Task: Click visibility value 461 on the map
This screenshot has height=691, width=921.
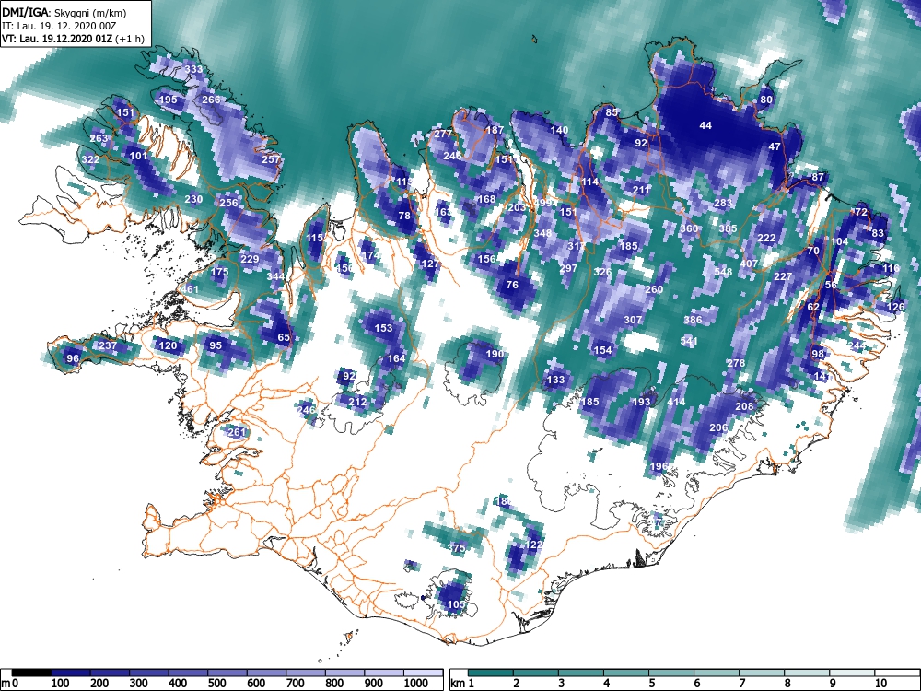Action: click(x=190, y=289)
